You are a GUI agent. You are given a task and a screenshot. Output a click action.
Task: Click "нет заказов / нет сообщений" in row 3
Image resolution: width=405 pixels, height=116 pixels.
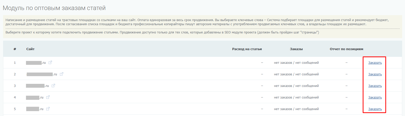(296, 86)
